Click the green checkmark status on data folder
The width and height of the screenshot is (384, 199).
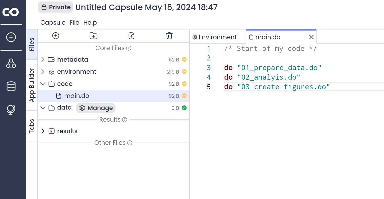184,108
